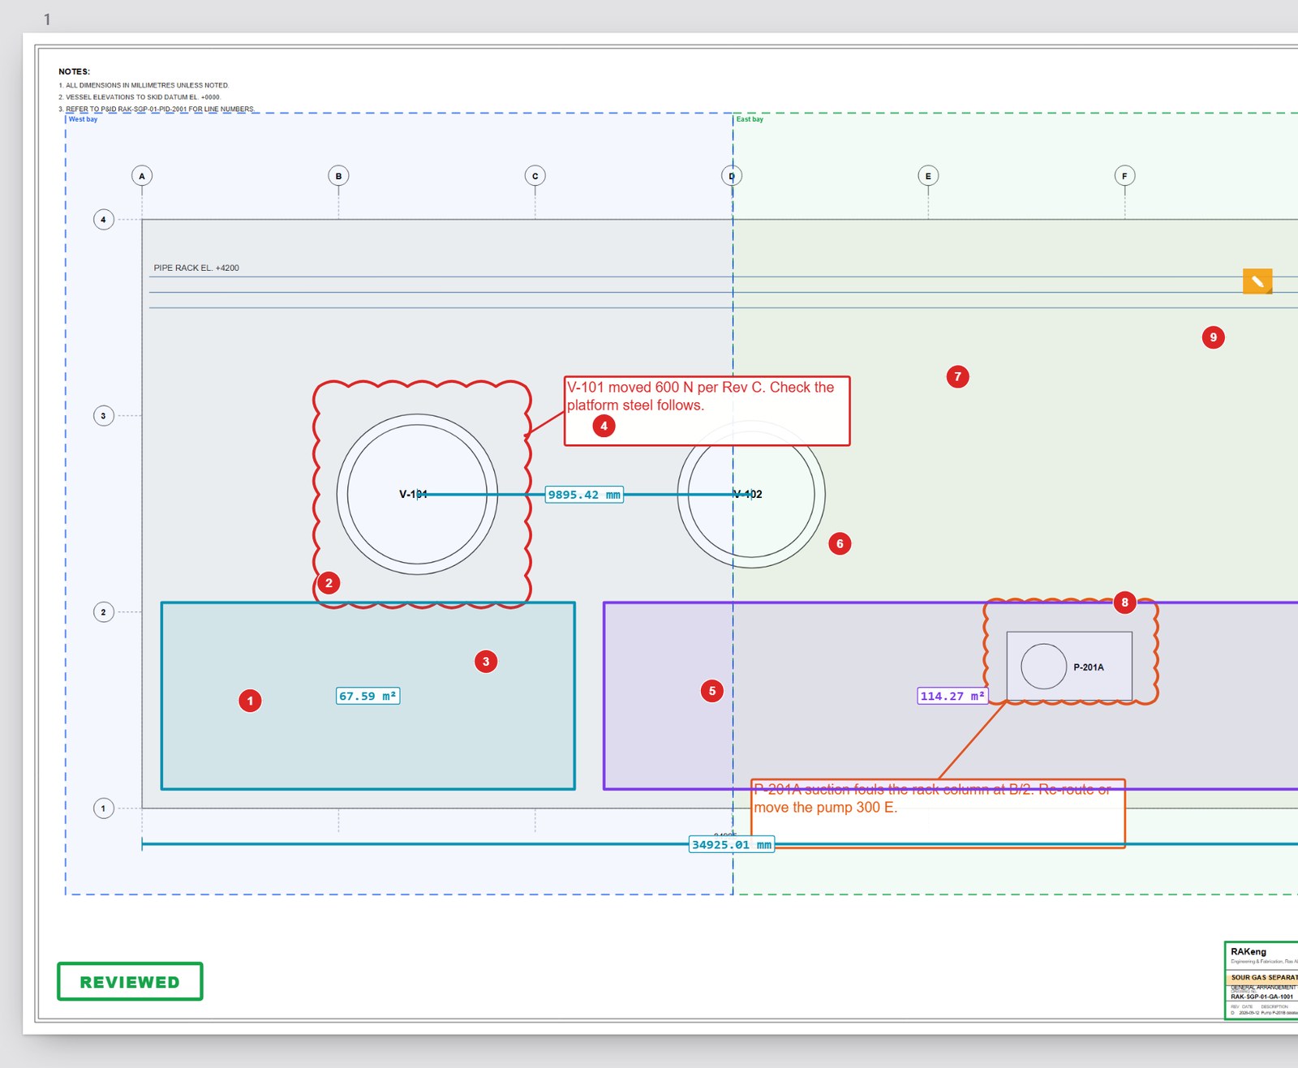Screen dimensions: 1298x1068
Task: Click the East bay region label
Action: pyautogui.click(x=750, y=119)
